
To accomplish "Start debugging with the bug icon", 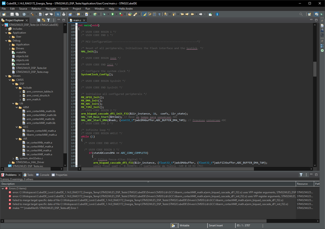I will click(x=105, y=14).
